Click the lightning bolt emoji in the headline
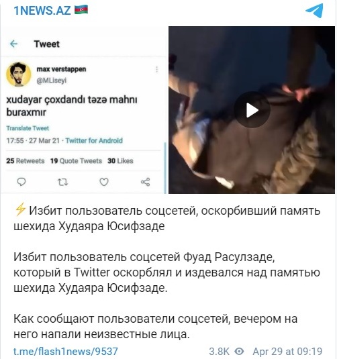This screenshot has height=359, width=337. tap(20, 209)
